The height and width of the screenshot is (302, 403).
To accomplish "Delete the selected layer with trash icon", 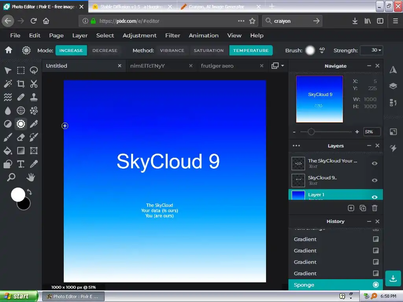I will [x=375, y=208].
